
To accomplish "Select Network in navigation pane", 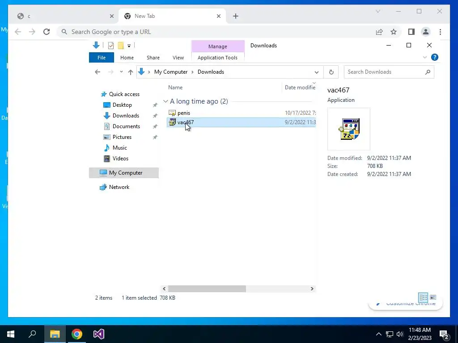I will click(x=119, y=187).
